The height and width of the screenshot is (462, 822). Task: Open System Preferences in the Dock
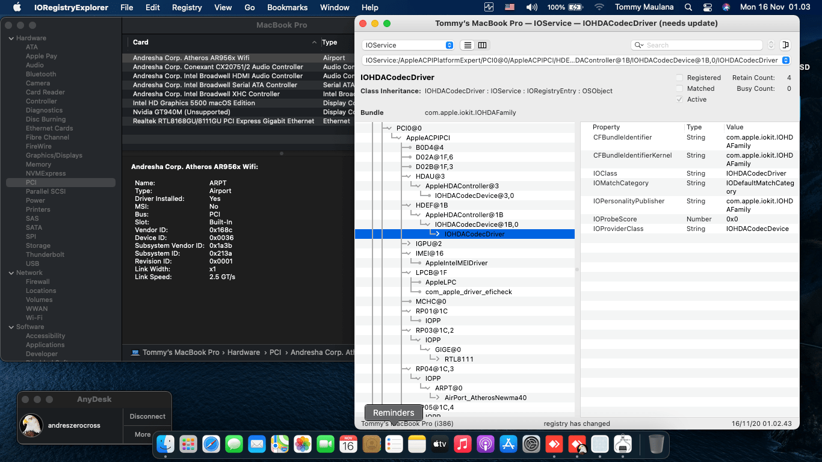(531, 445)
